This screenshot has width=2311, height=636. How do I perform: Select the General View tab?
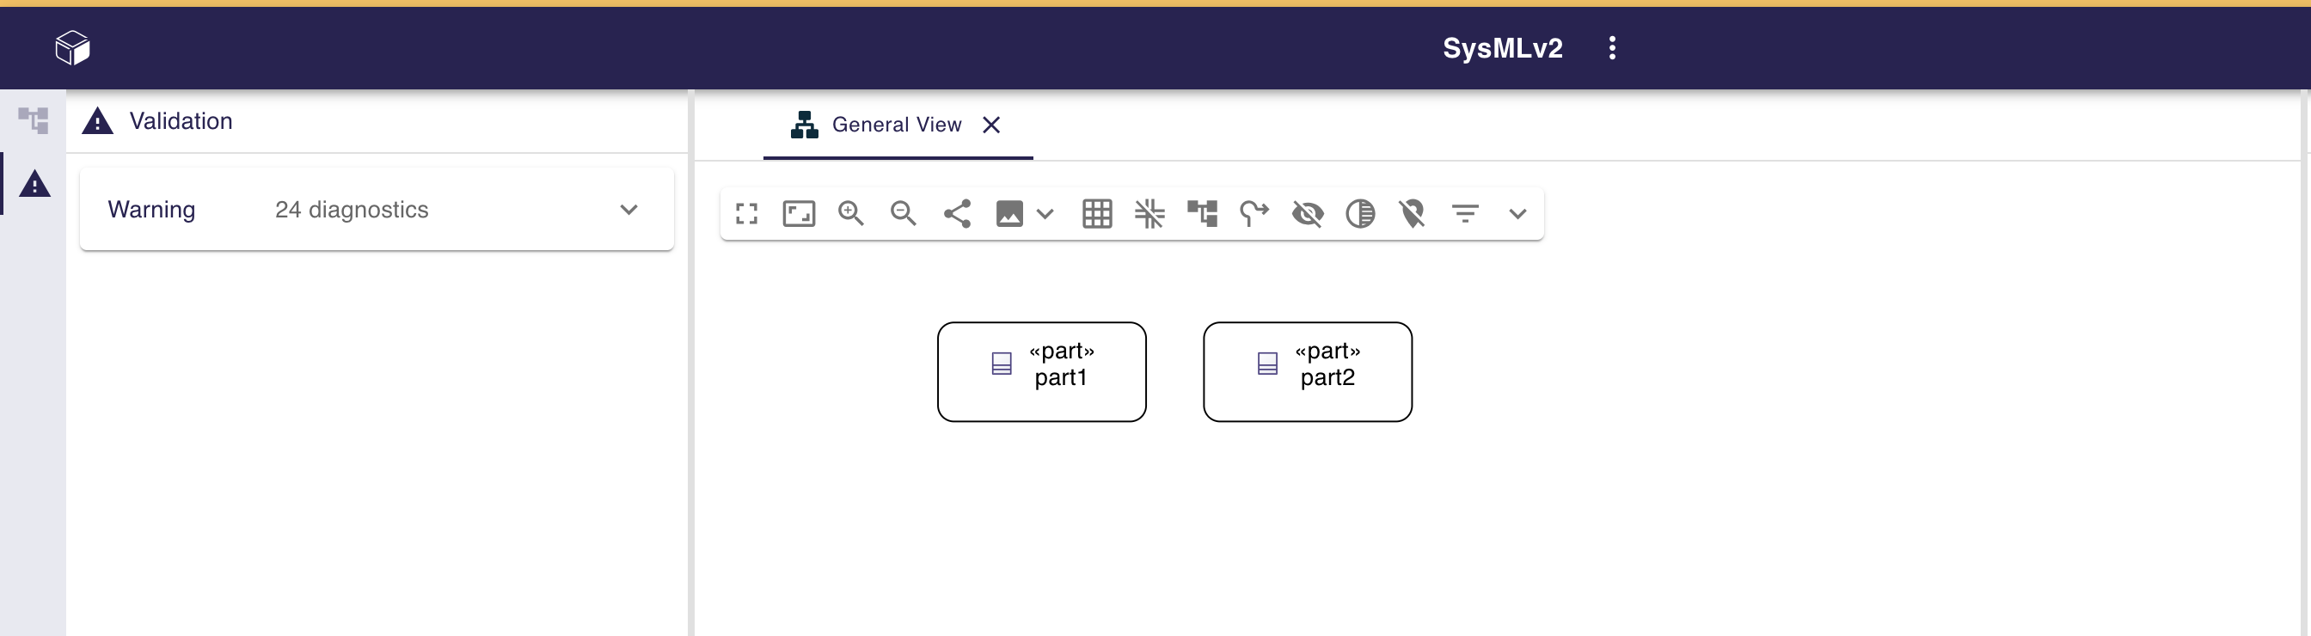pyautogui.click(x=895, y=125)
